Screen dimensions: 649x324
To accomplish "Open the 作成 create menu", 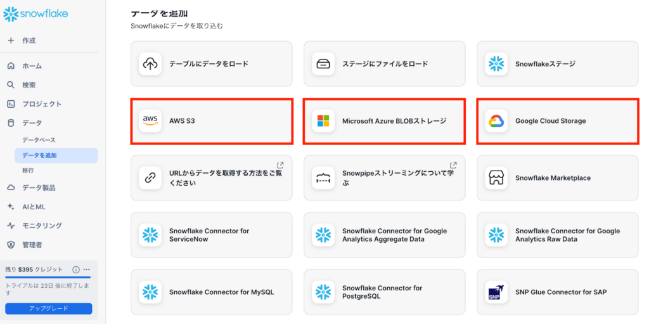I will click(x=29, y=41).
